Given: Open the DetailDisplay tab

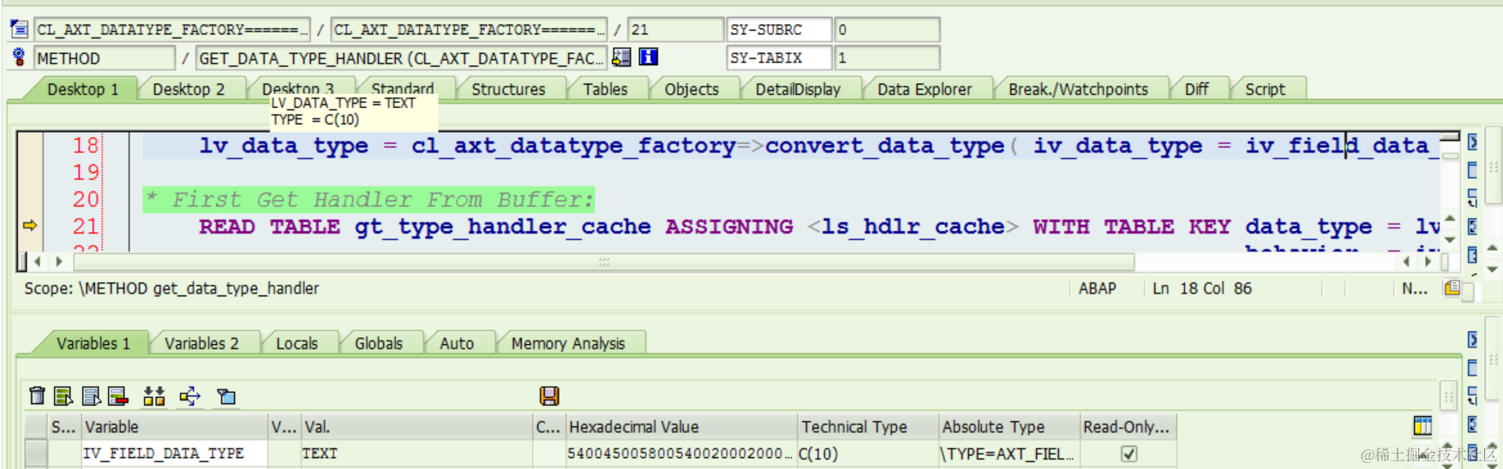Looking at the screenshot, I should pos(798,89).
